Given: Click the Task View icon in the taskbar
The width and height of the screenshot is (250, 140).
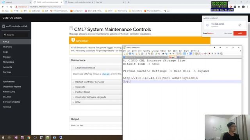Looking at the screenshot, I should [x=9, y=137].
